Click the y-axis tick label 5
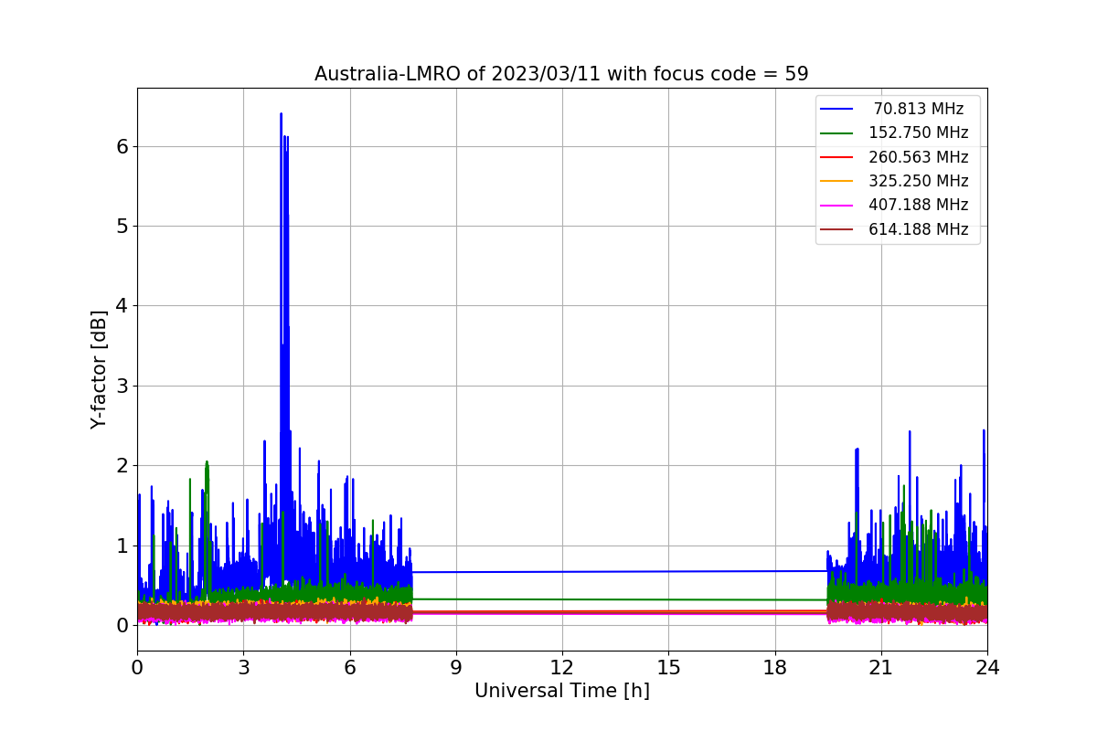This screenshot has width=1097, height=731. [122, 226]
